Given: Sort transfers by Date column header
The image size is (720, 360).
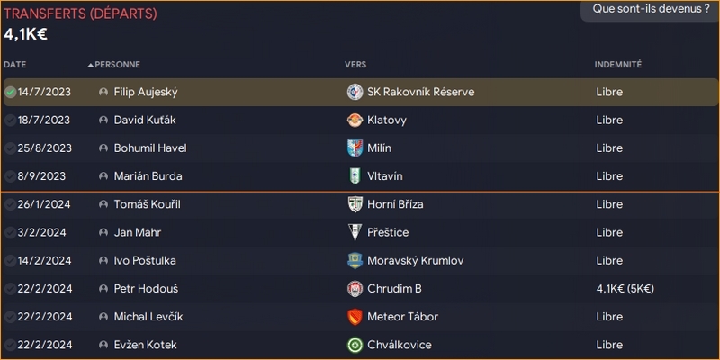Looking at the screenshot, I should (x=14, y=65).
